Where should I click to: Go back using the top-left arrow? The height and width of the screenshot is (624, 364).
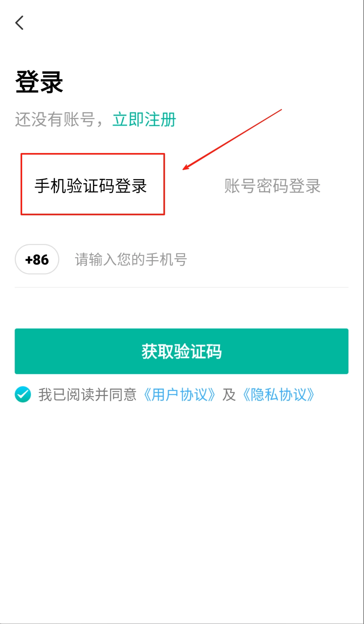click(x=19, y=23)
